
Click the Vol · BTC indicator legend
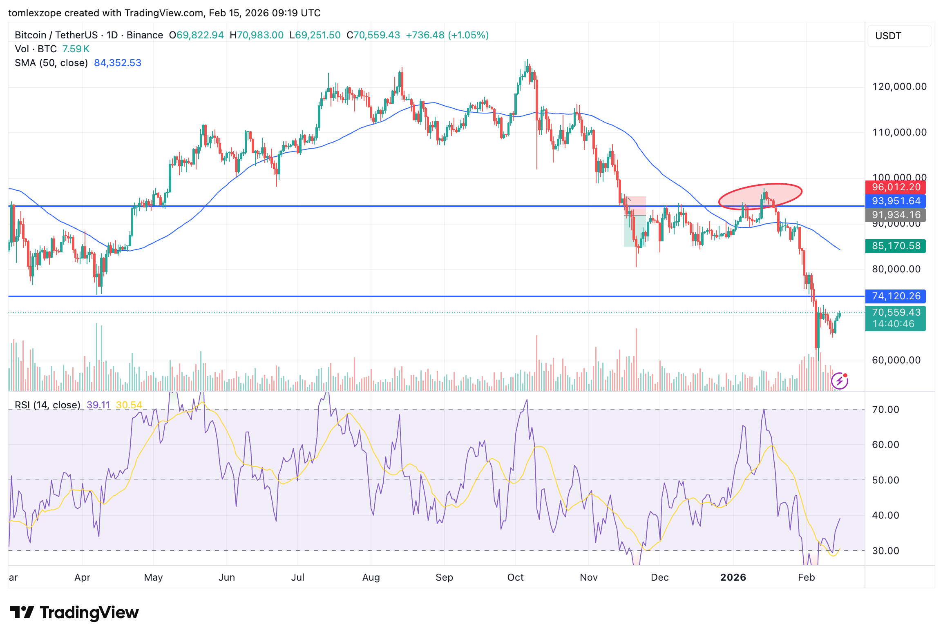(36, 49)
